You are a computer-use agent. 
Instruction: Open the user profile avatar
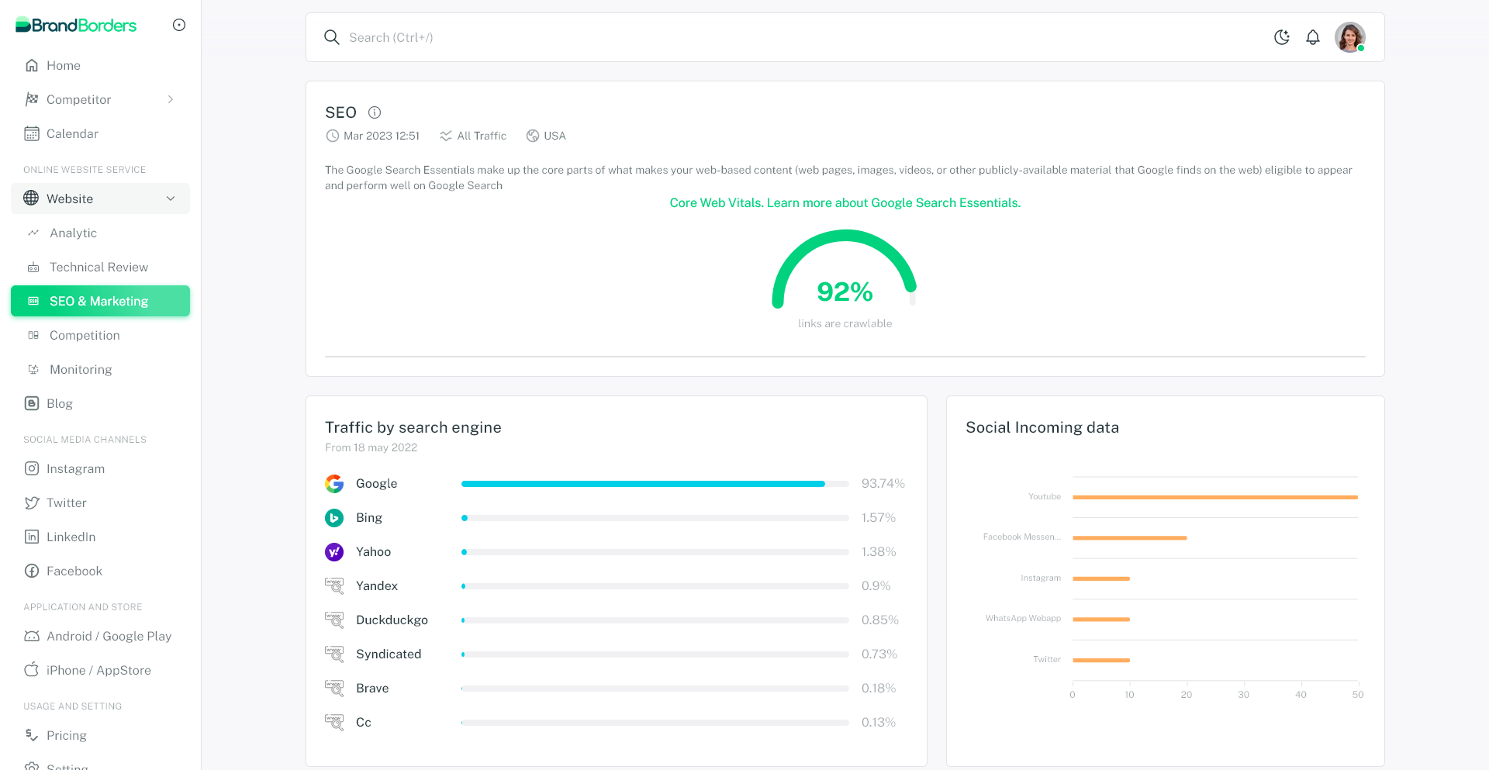click(1350, 37)
